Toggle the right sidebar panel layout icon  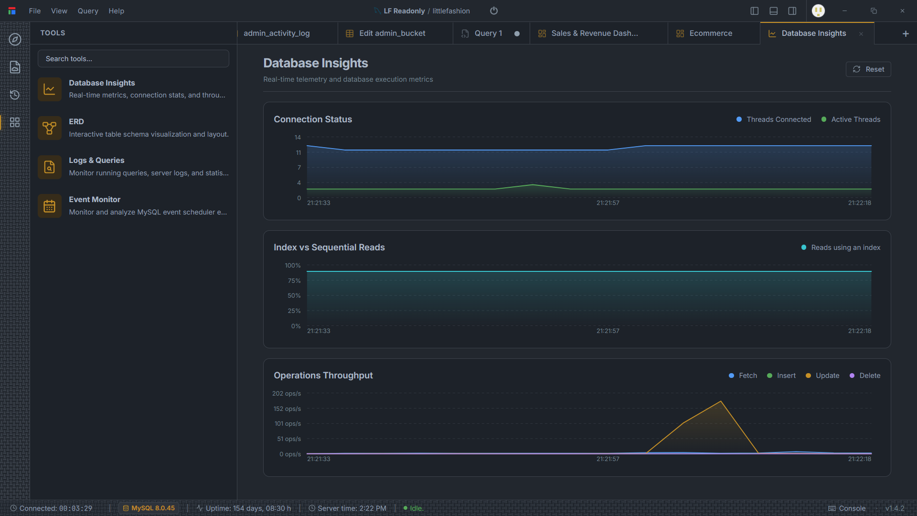coord(792,11)
